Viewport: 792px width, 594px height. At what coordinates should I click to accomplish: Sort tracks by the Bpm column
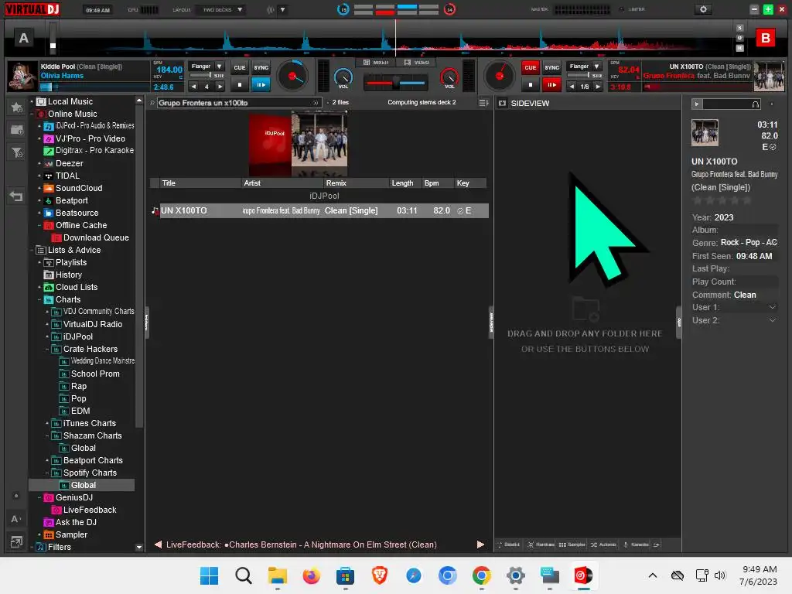pos(438,183)
